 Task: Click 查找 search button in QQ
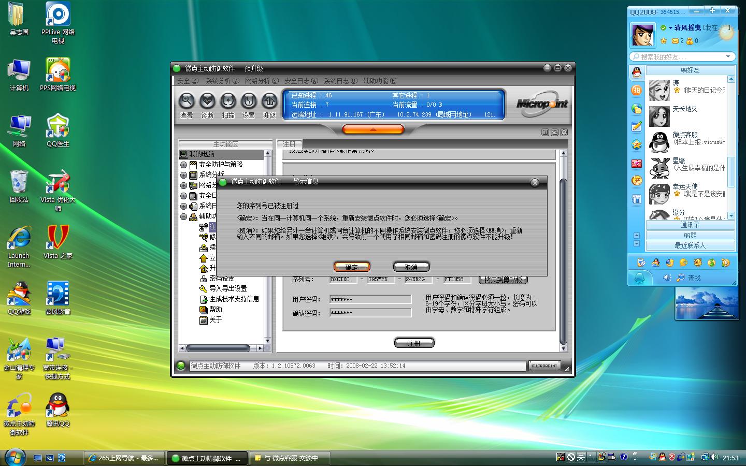689,278
